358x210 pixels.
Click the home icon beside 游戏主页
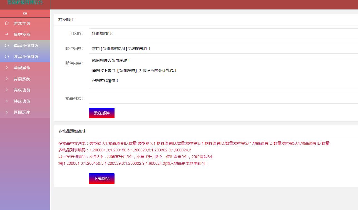click(x=7, y=23)
